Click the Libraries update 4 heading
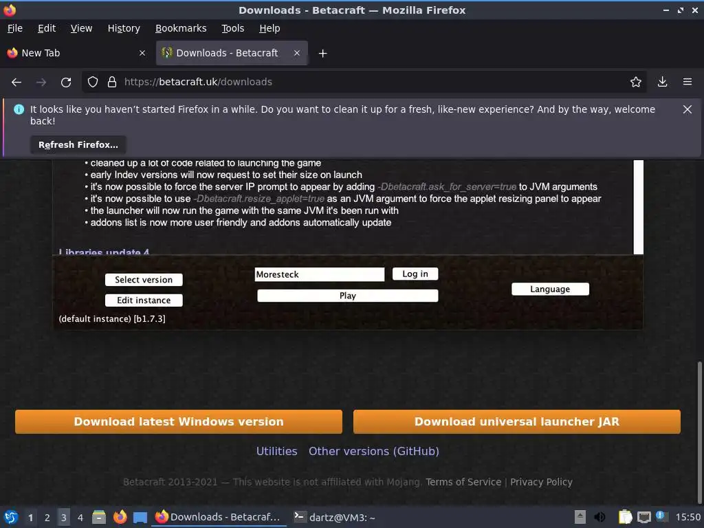The height and width of the screenshot is (528, 704). click(x=104, y=252)
